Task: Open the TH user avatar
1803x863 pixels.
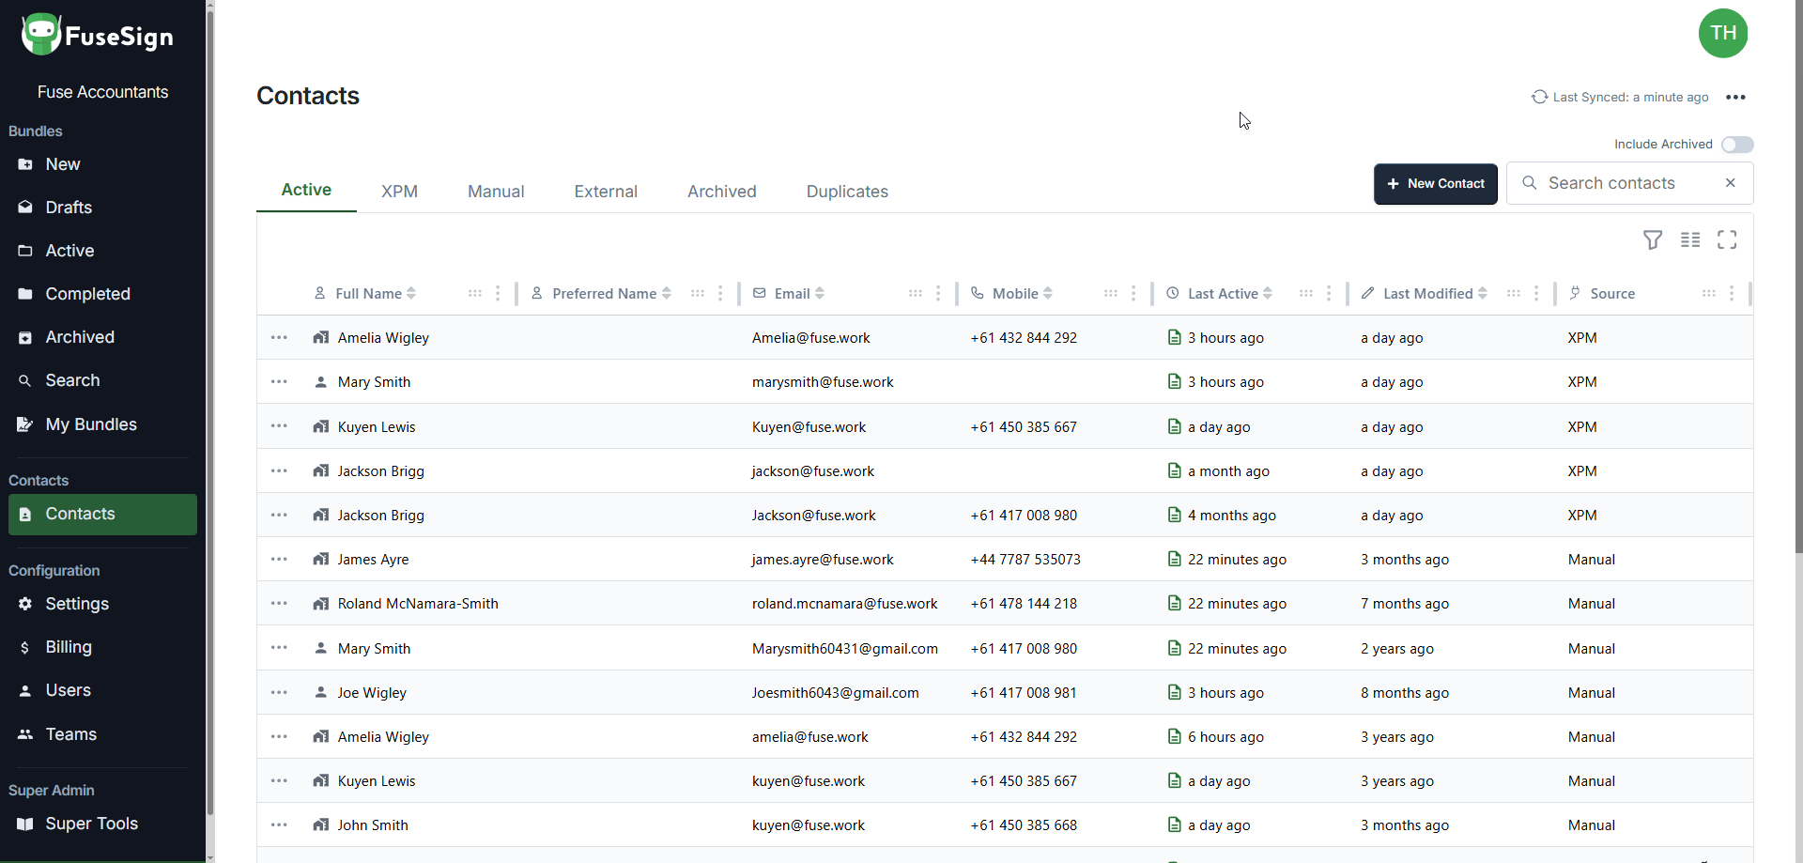Action: 1722,34
